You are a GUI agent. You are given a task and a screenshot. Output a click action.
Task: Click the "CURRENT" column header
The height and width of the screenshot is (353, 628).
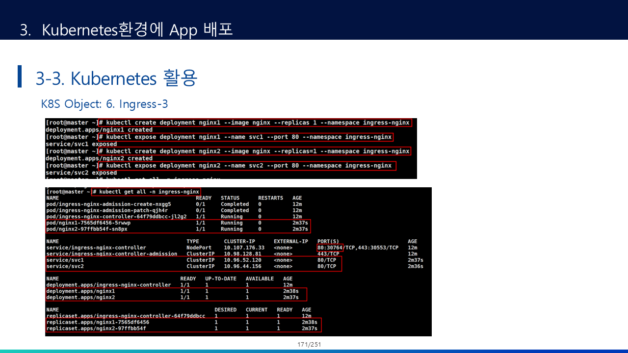[257, 310]
